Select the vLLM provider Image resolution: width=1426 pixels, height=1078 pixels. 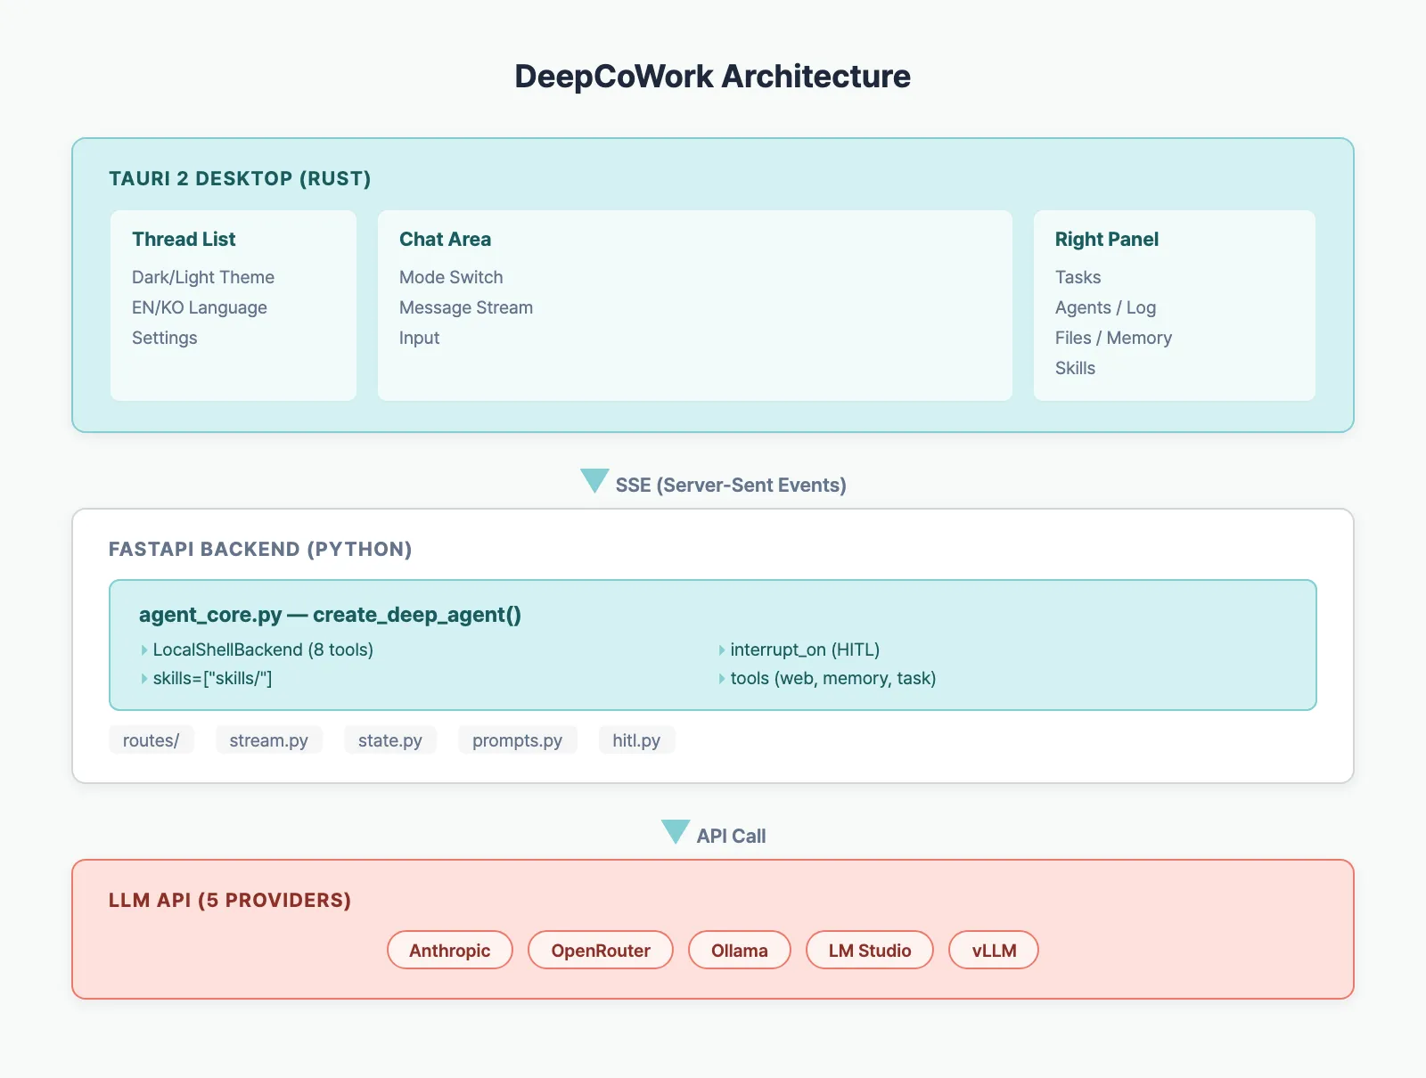[x=993, y=950]
